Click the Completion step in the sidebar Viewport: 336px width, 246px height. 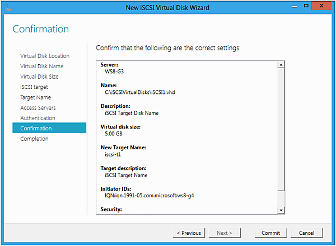pos(34,139)
